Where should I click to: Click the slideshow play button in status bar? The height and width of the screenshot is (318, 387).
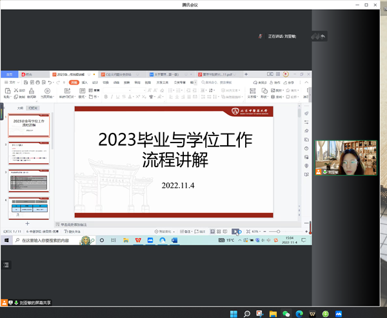pyautogui.click(x=236, y=231)
